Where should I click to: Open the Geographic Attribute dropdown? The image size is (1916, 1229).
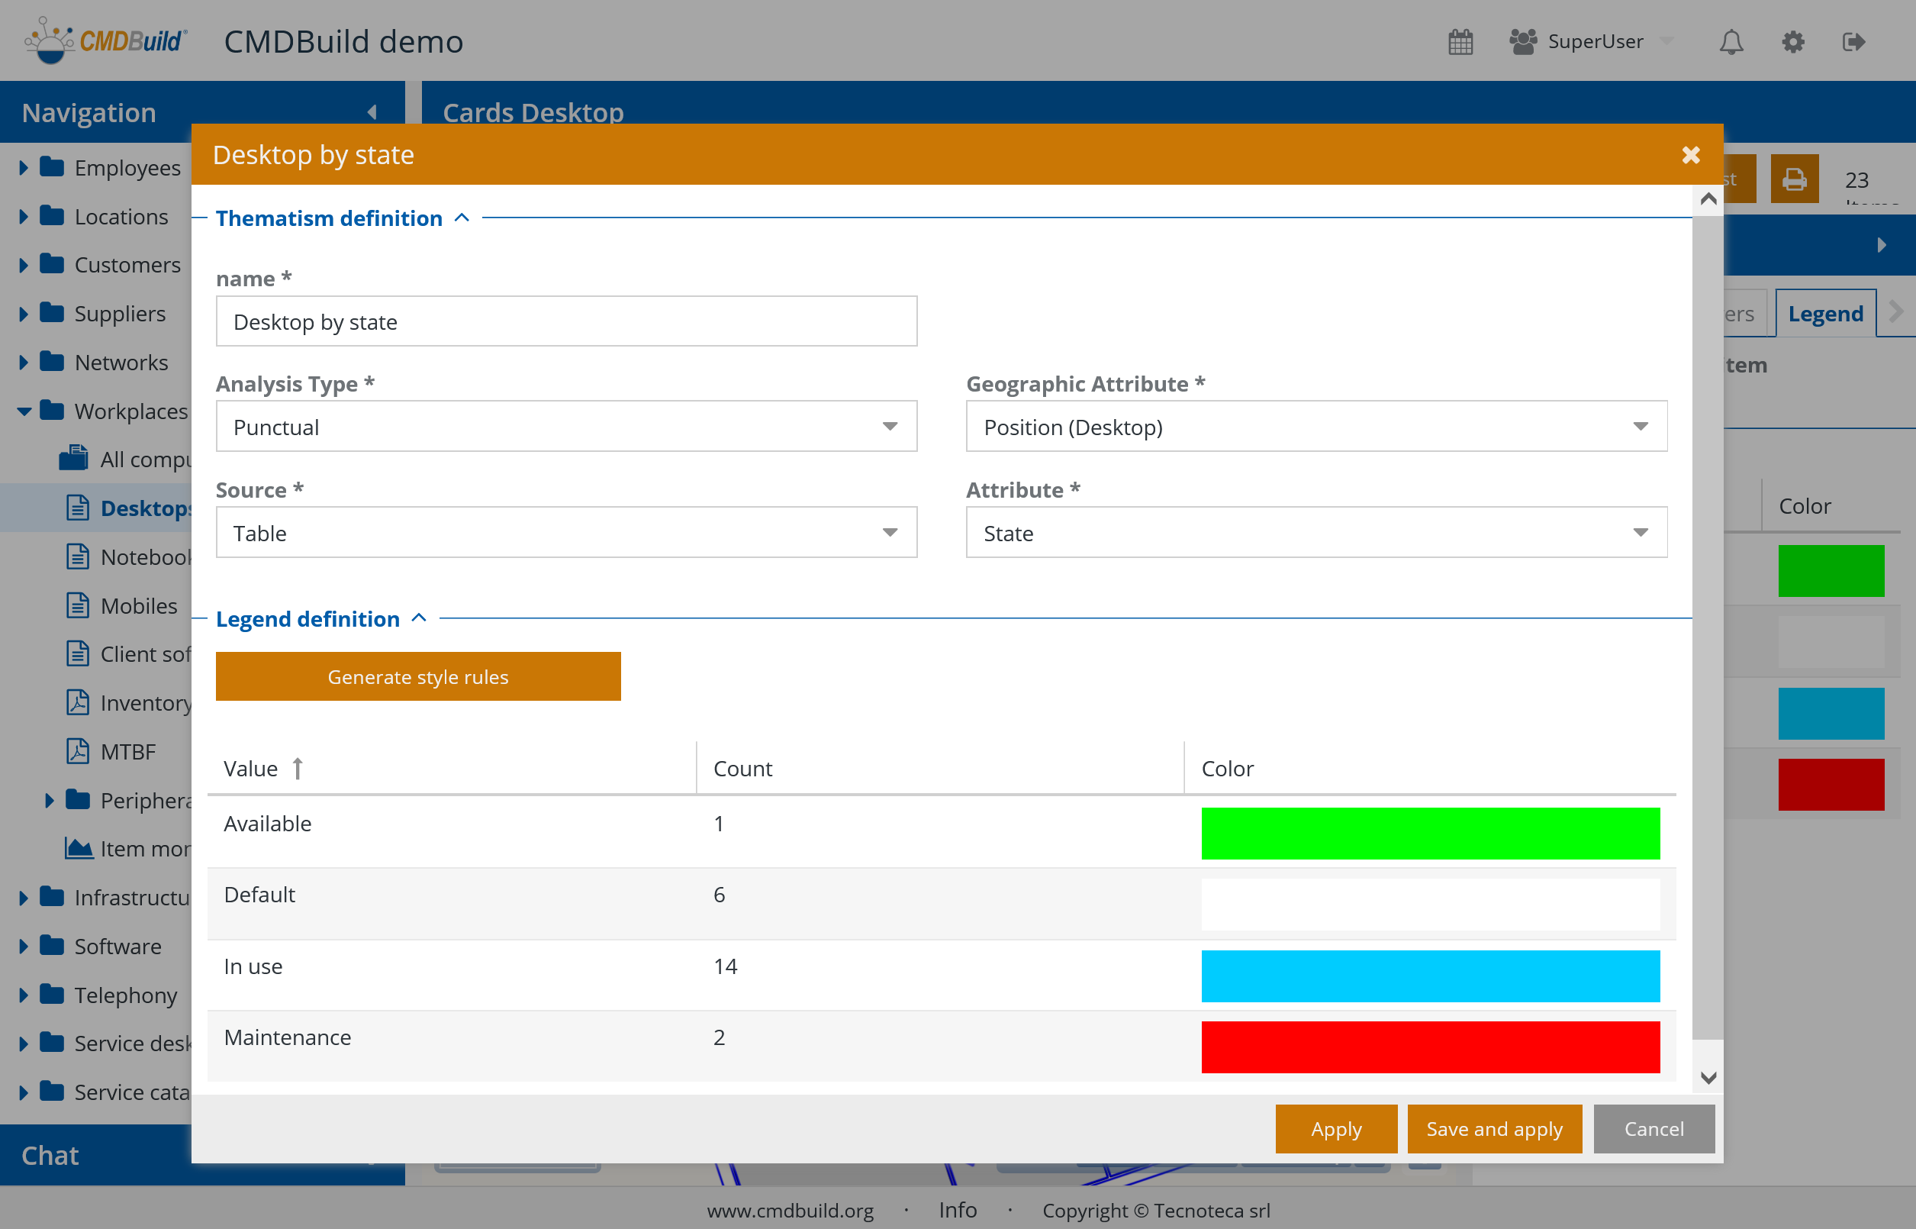click(1639, 427)
